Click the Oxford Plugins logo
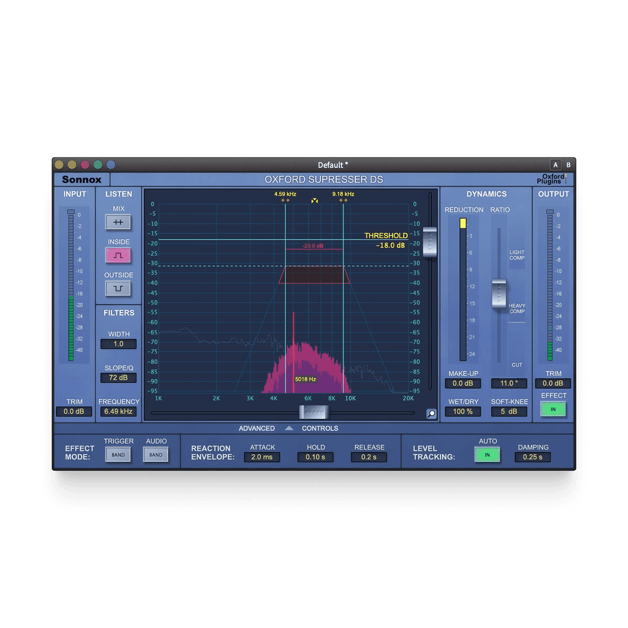This screenshot has height=628, width=628. tap(551, 179)
